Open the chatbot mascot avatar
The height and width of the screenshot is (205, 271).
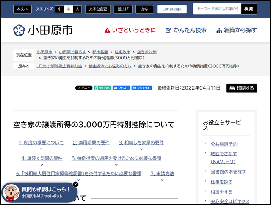11,193
